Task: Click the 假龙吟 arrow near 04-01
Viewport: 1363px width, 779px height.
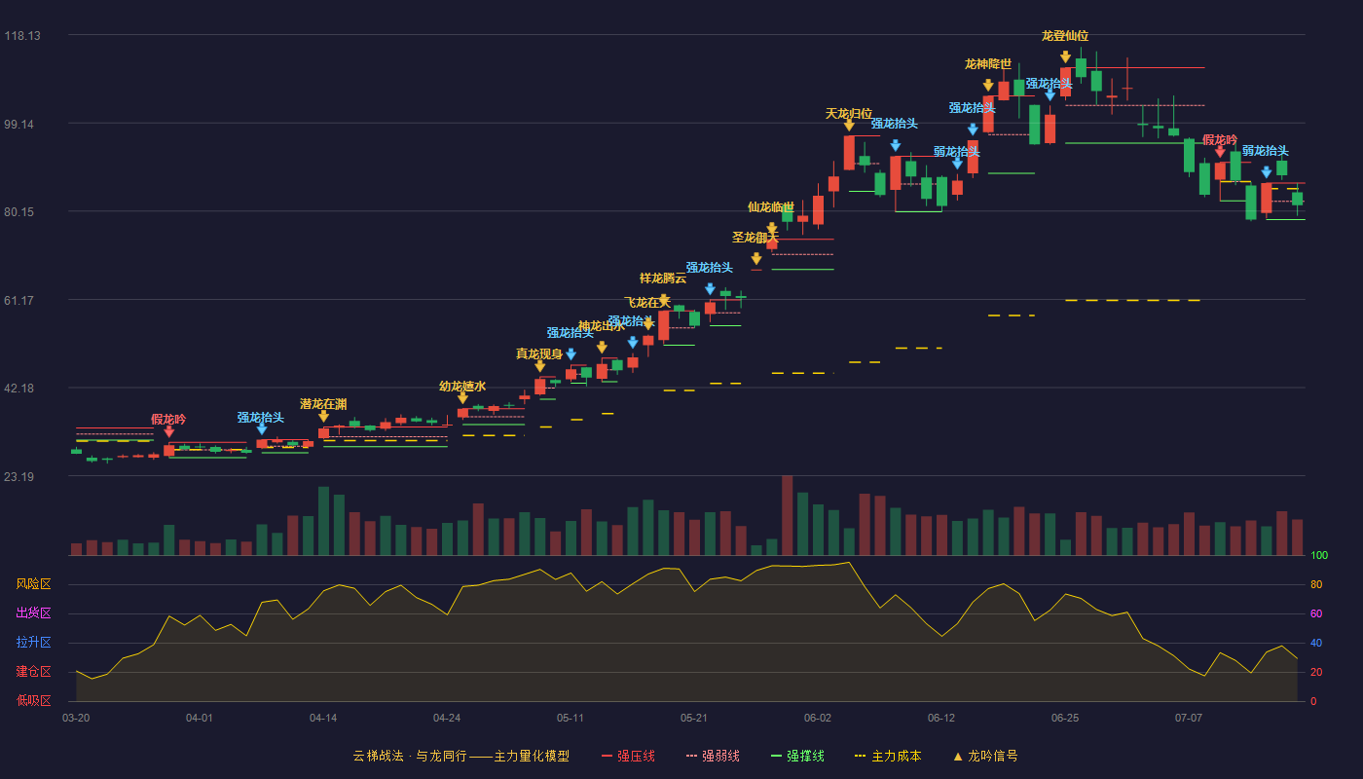Action: [168, 431]
